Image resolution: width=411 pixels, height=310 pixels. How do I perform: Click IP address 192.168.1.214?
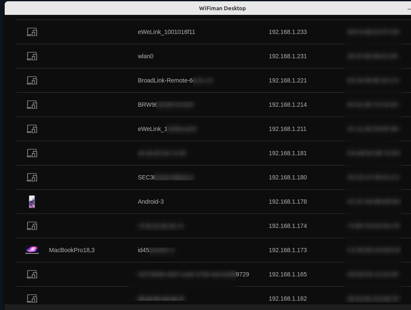pos(288,105)
